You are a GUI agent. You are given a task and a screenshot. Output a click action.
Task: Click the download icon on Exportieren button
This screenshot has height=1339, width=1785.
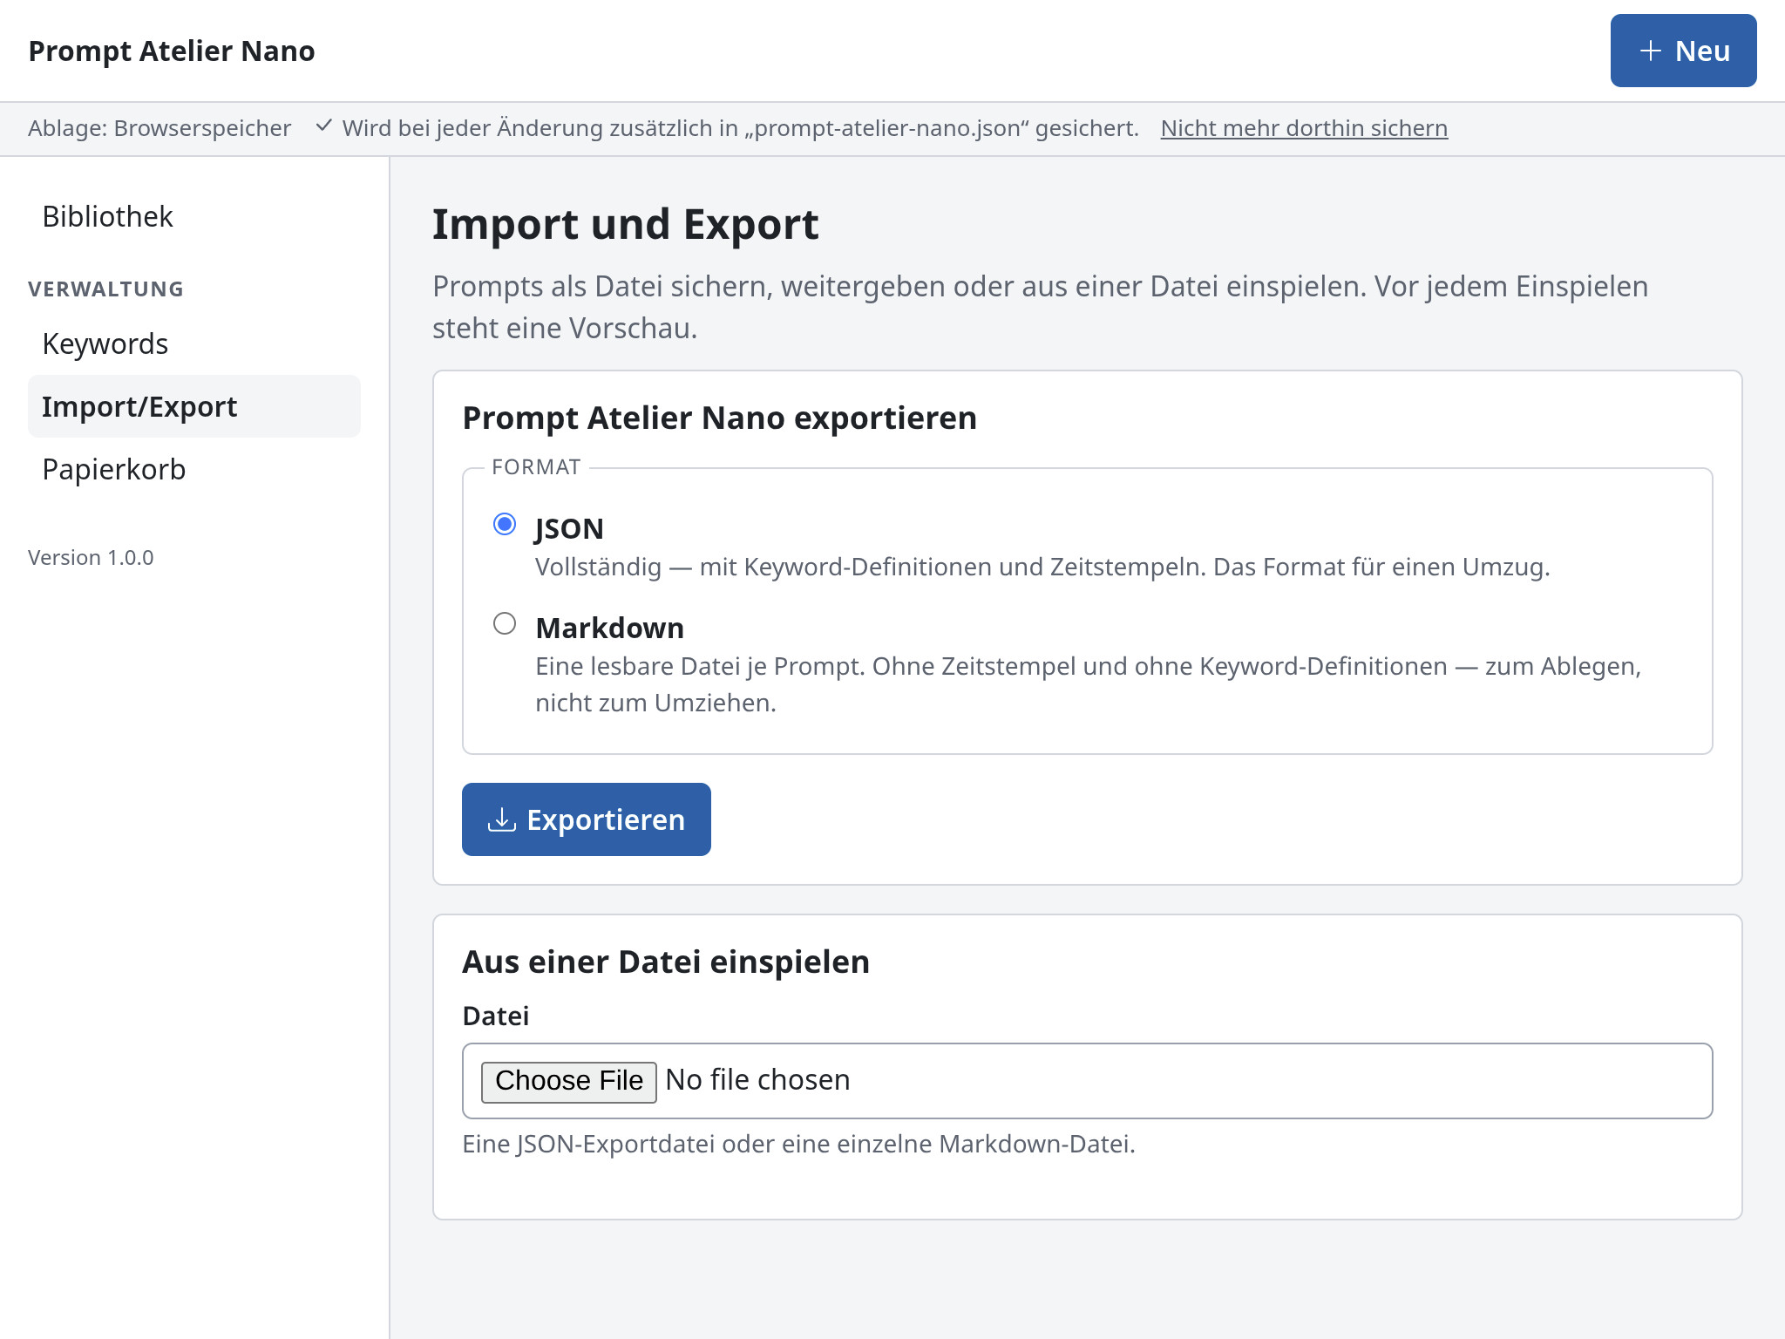click(501, 819)
